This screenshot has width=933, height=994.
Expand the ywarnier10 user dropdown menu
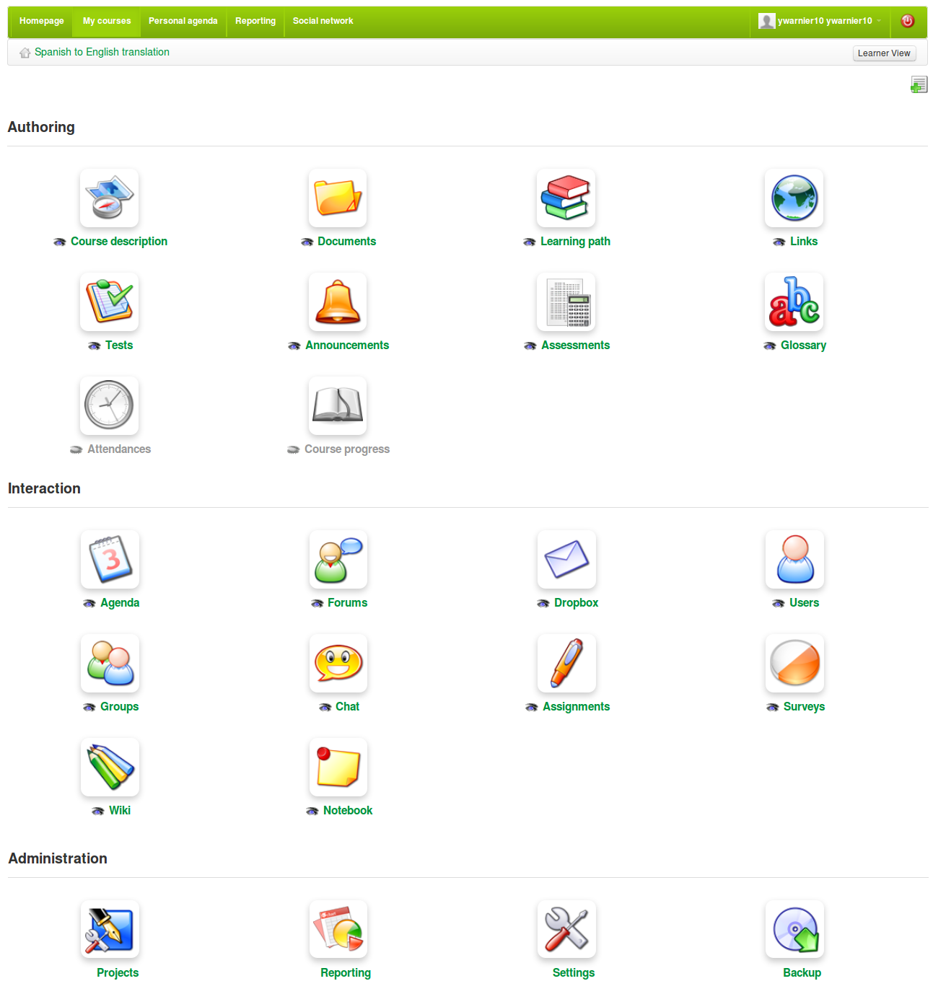(x=820, y=21)
